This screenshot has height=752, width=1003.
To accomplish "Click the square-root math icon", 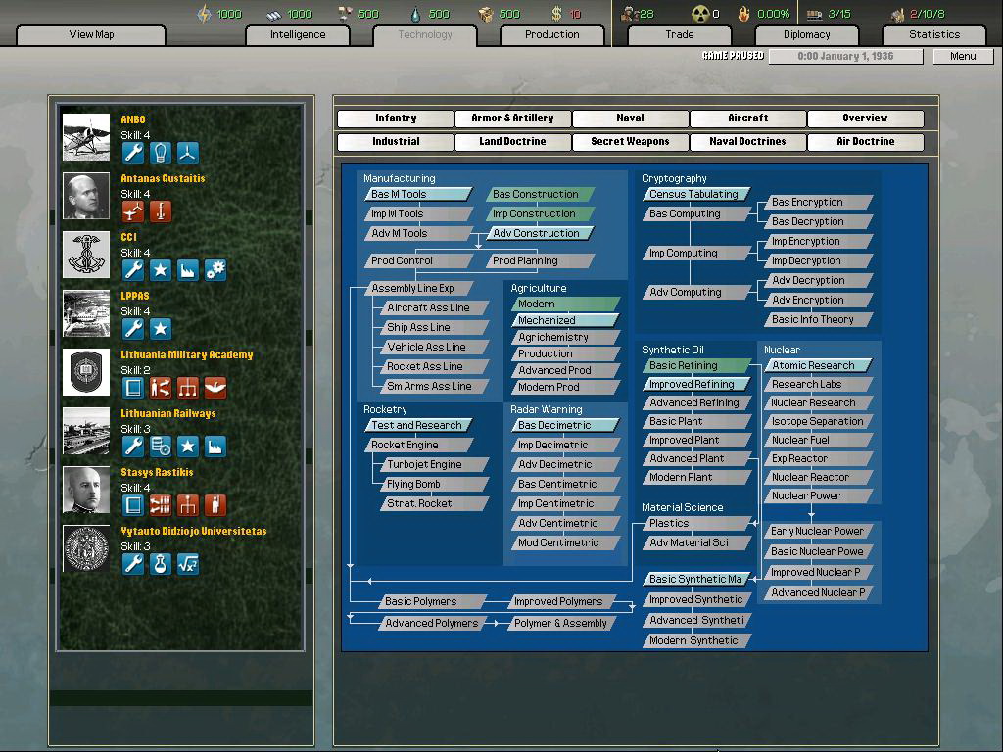I will pyautogui.click(x=188, y=564).
